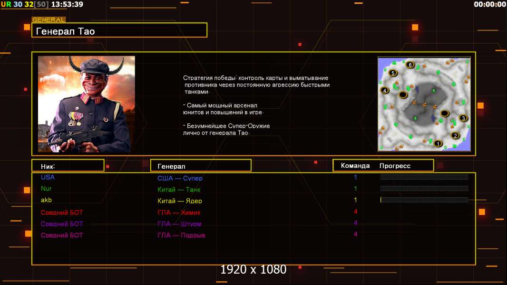
Task: Click general 'ГЛА — Подрыв'
Action: pos(181,235)
